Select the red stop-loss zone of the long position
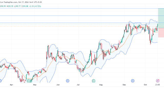 [161, 33]
